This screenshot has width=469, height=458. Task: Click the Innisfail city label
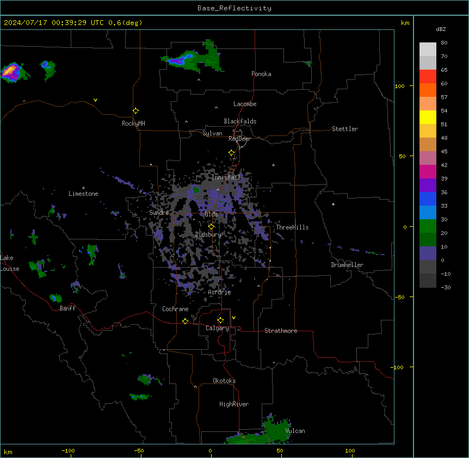[226, 177]
